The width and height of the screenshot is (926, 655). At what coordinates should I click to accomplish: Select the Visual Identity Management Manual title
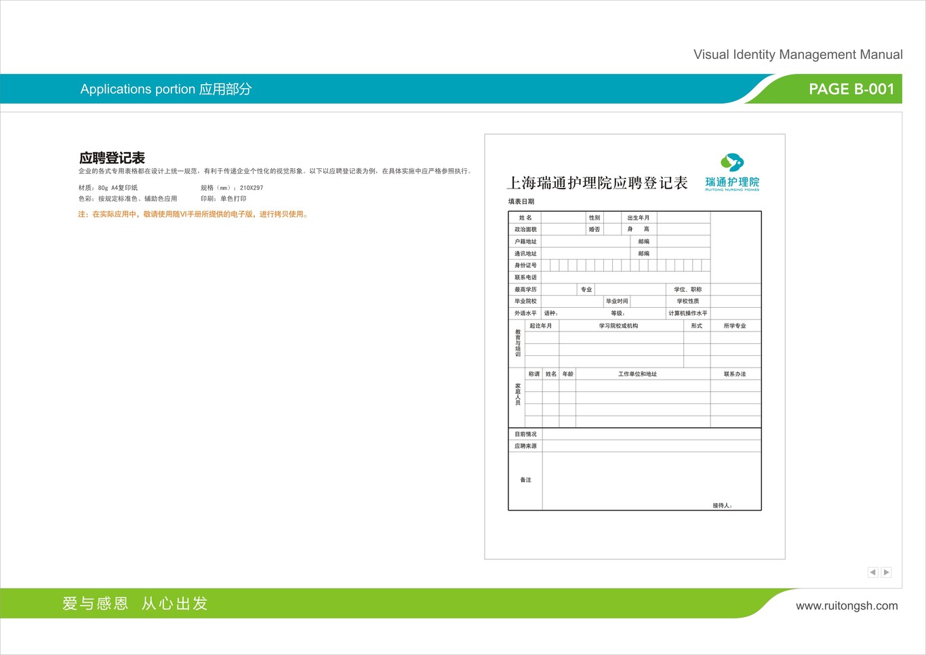coord(798,54)
